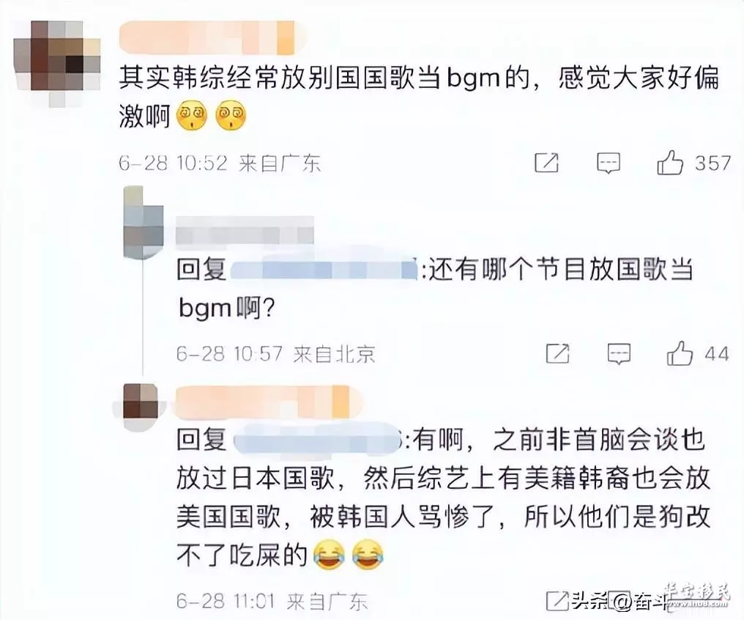Click the 357 like count

[713, 163]
